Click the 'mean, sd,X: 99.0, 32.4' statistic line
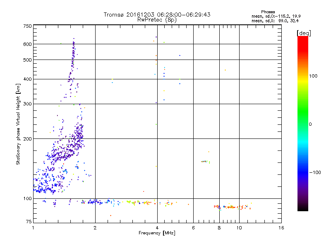The image size is (331, 248). (275, 21)
